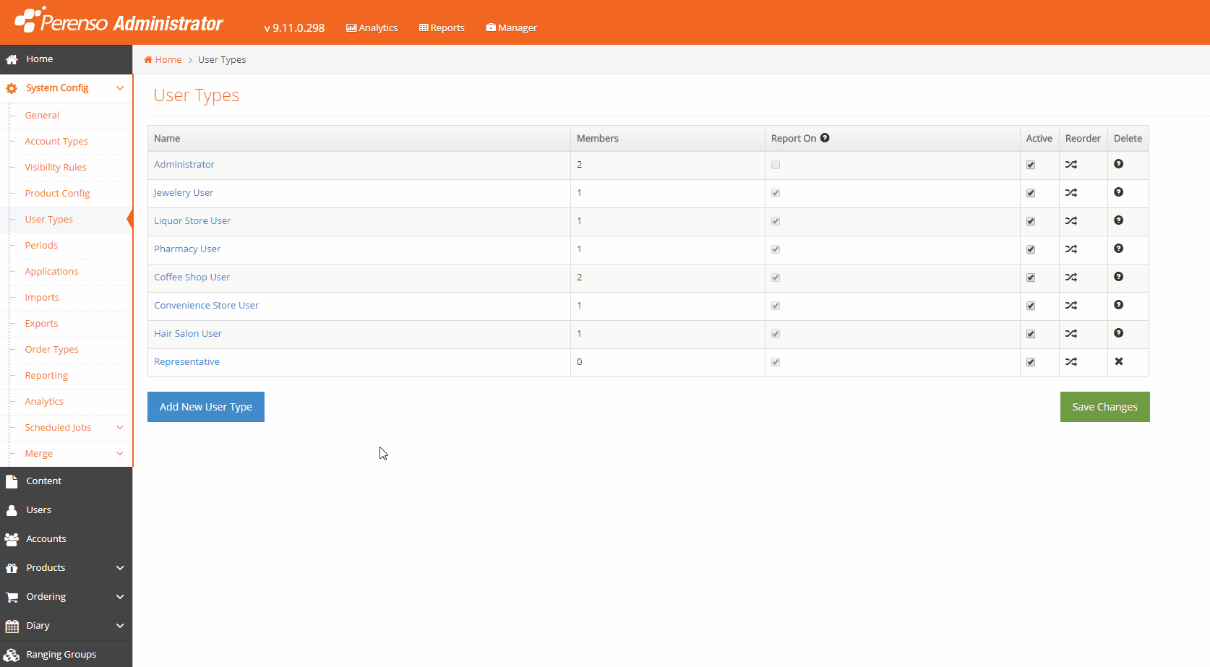Screen dimensions: 1210x667
Task: Click delete help icon for Hair Salon User
Action: pyautogui.click(x=1119, y=333)
